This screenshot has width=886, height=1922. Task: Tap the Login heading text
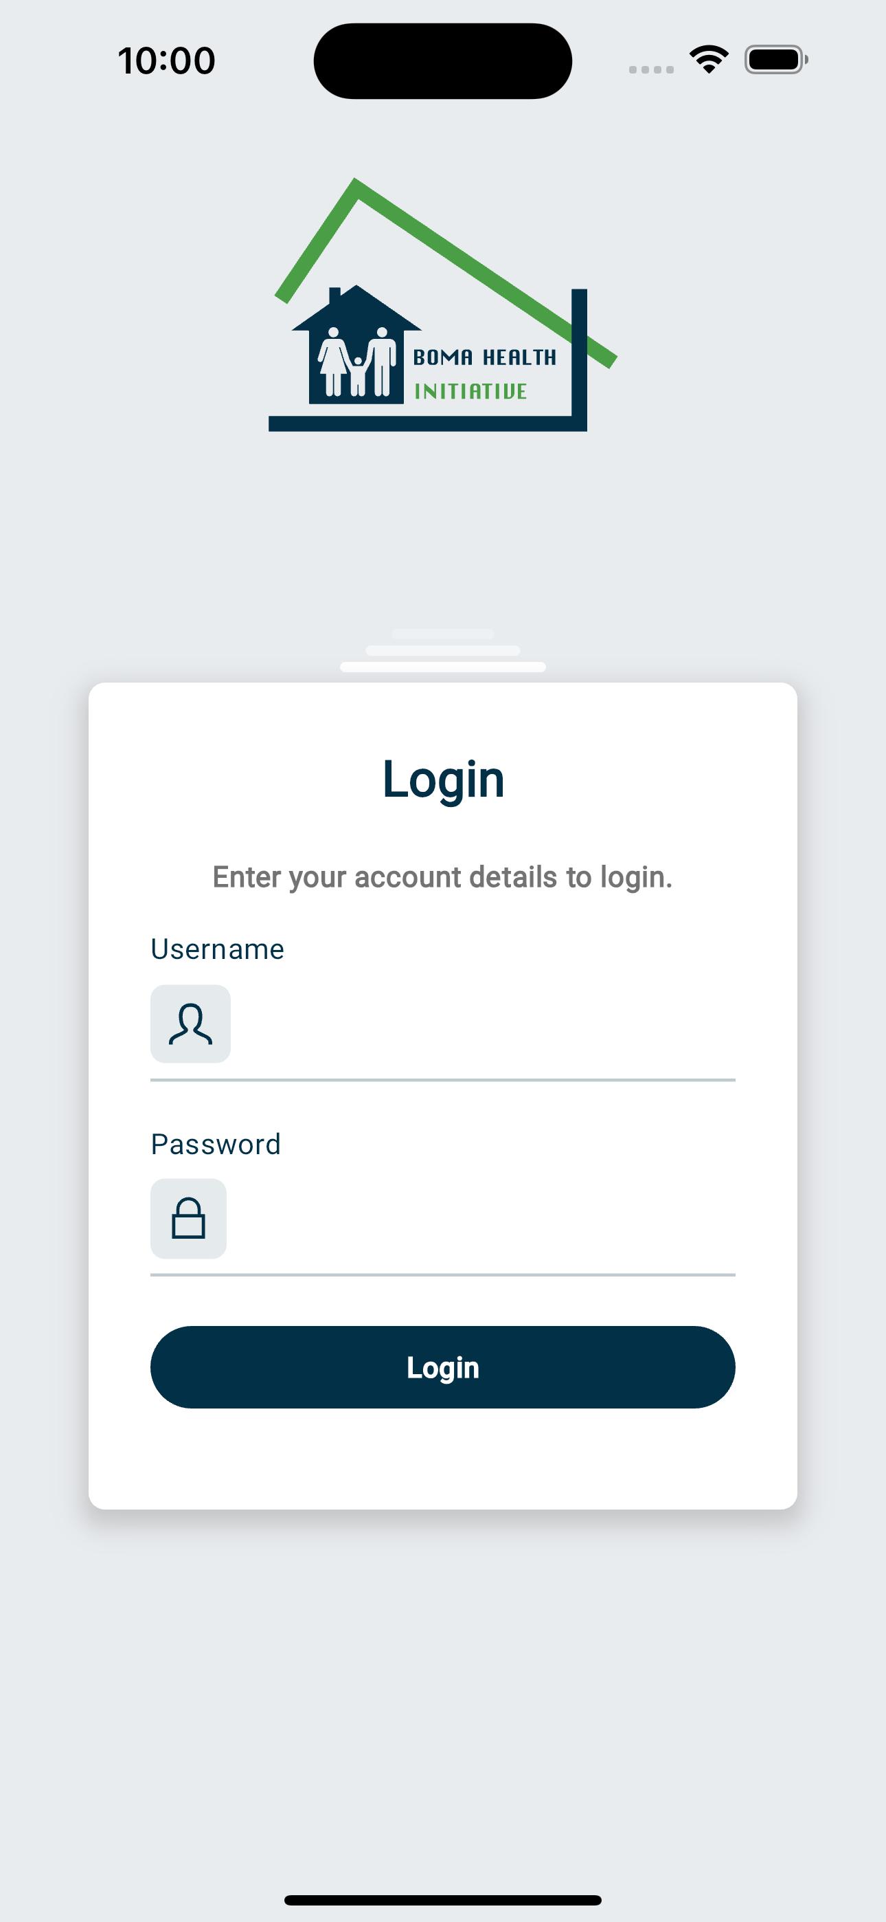tap(443, 780)
